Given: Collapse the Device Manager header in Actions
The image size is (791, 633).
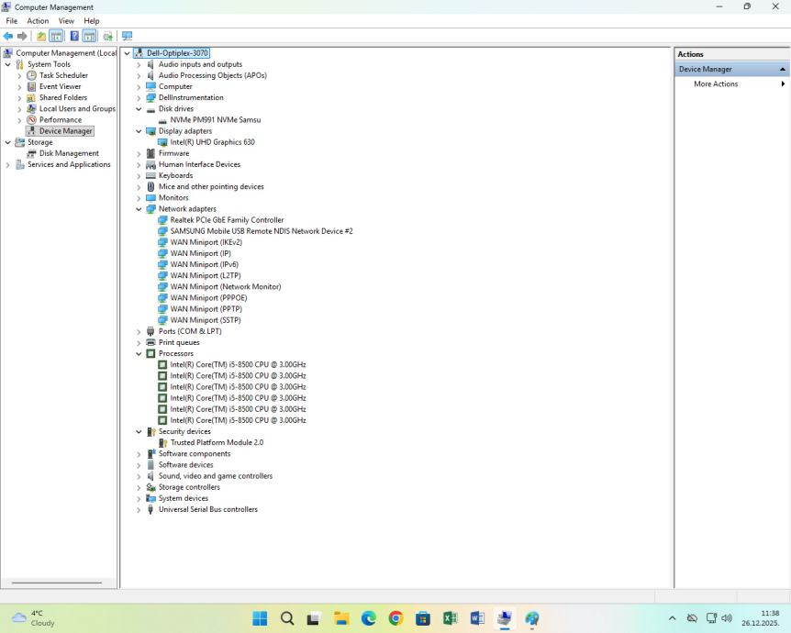Looking at the screenshot, I should point(783,69).
